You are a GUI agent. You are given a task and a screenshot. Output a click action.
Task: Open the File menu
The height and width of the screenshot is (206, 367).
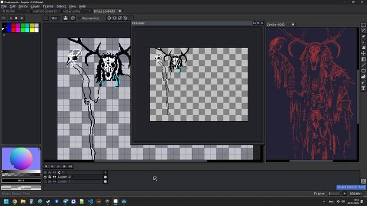[x=4, y=6]
